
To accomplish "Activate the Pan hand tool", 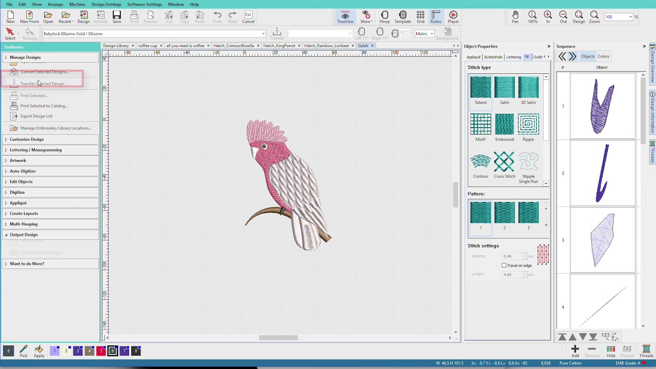I will [515, 17].
